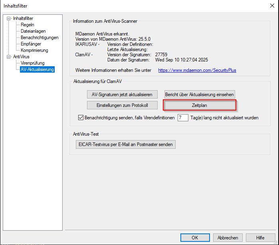Click the text MDaemon AntiVirus erkannt.
279x245 pixels.
(x=102, y=34)
